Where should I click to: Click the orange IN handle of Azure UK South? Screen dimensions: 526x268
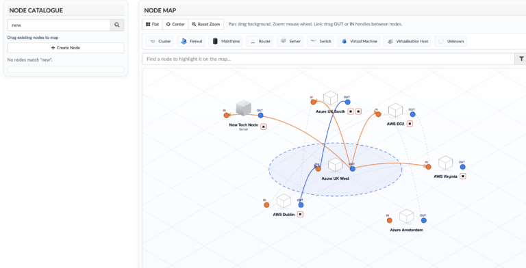[x=313, y=102]
